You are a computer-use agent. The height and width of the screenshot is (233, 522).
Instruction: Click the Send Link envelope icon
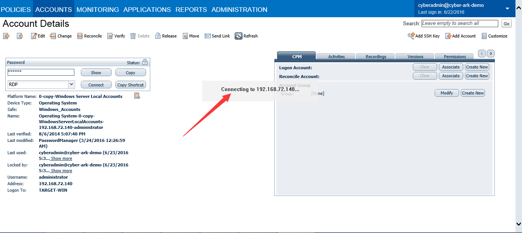207,36
